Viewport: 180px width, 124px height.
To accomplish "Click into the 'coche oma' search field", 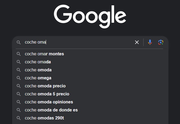I will point(78,42).
